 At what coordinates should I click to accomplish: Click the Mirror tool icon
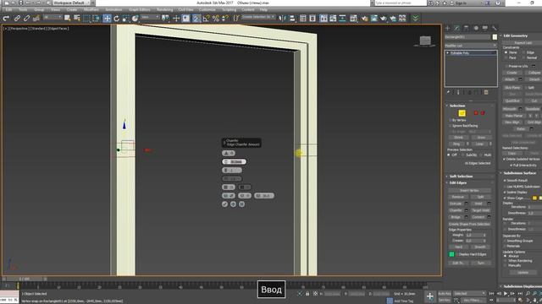click(282, 19)
